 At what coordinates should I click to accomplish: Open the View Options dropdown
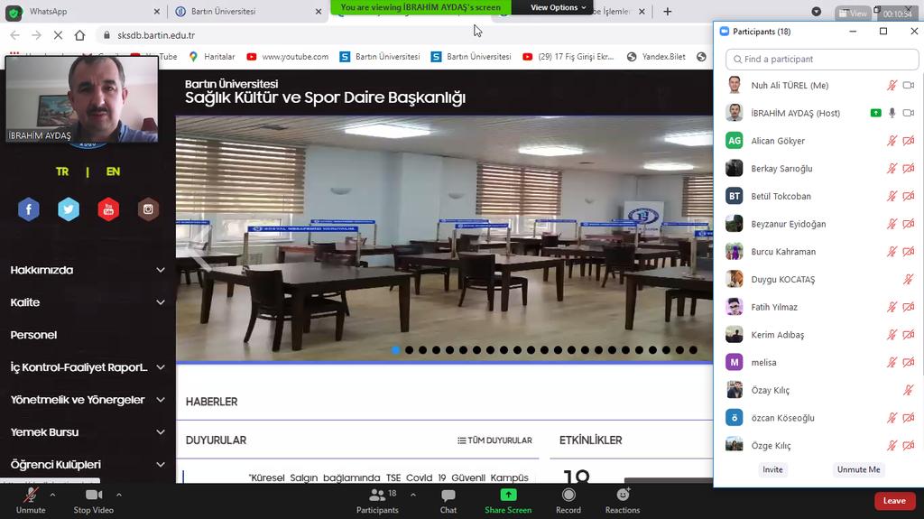[558, 7]
